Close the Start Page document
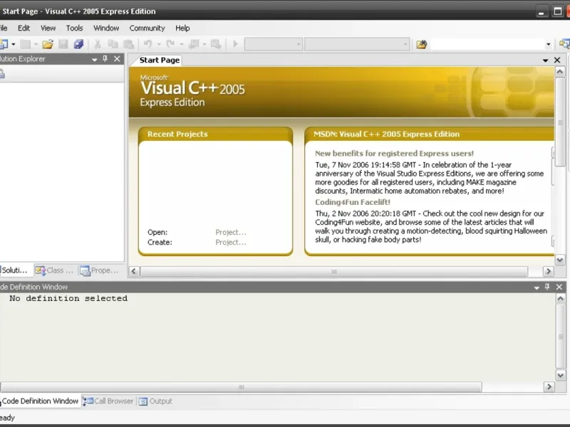The image size is (570, 427). pos(557,60)
